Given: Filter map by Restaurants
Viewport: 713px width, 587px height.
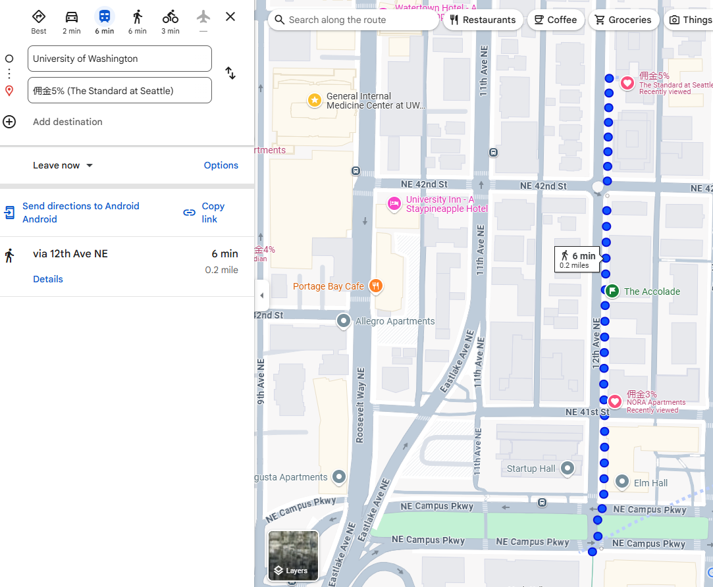Looking at the screenshot, I should (483, 20).
